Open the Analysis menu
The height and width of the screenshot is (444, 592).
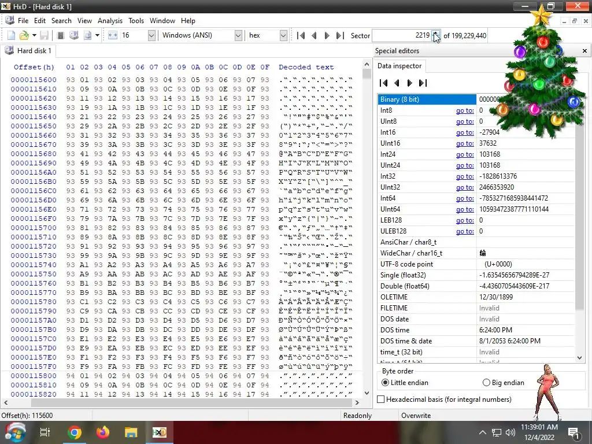(x=110, y=21)
